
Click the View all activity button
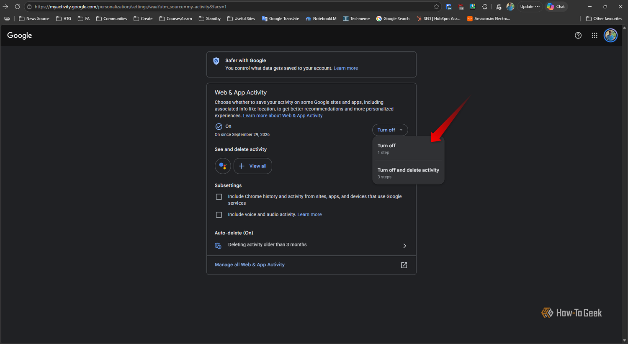(x=253, y=166)
